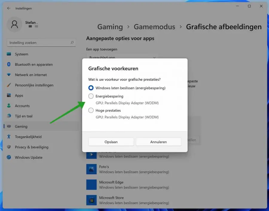The image size is (269, 211).
Task: Click the Gaming breadcrumb link
Action: click(110, 27)
